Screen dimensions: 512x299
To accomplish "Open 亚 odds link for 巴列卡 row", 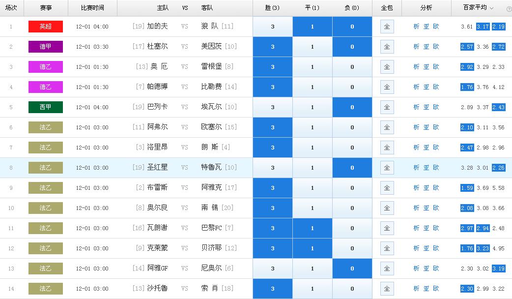I will pyautogui.click(x=426, y=107).
